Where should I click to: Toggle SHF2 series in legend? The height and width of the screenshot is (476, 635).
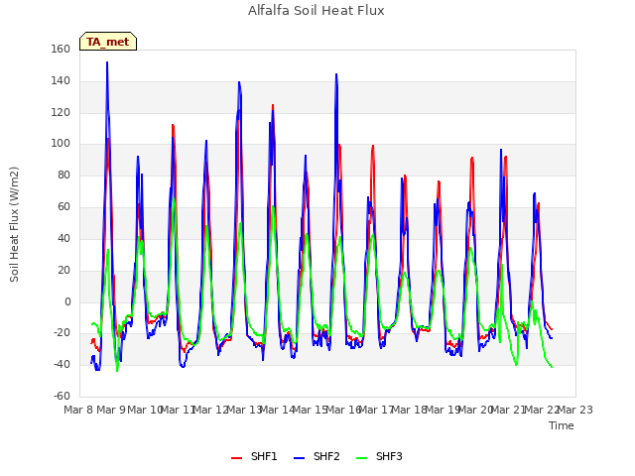tap(317, 456)
